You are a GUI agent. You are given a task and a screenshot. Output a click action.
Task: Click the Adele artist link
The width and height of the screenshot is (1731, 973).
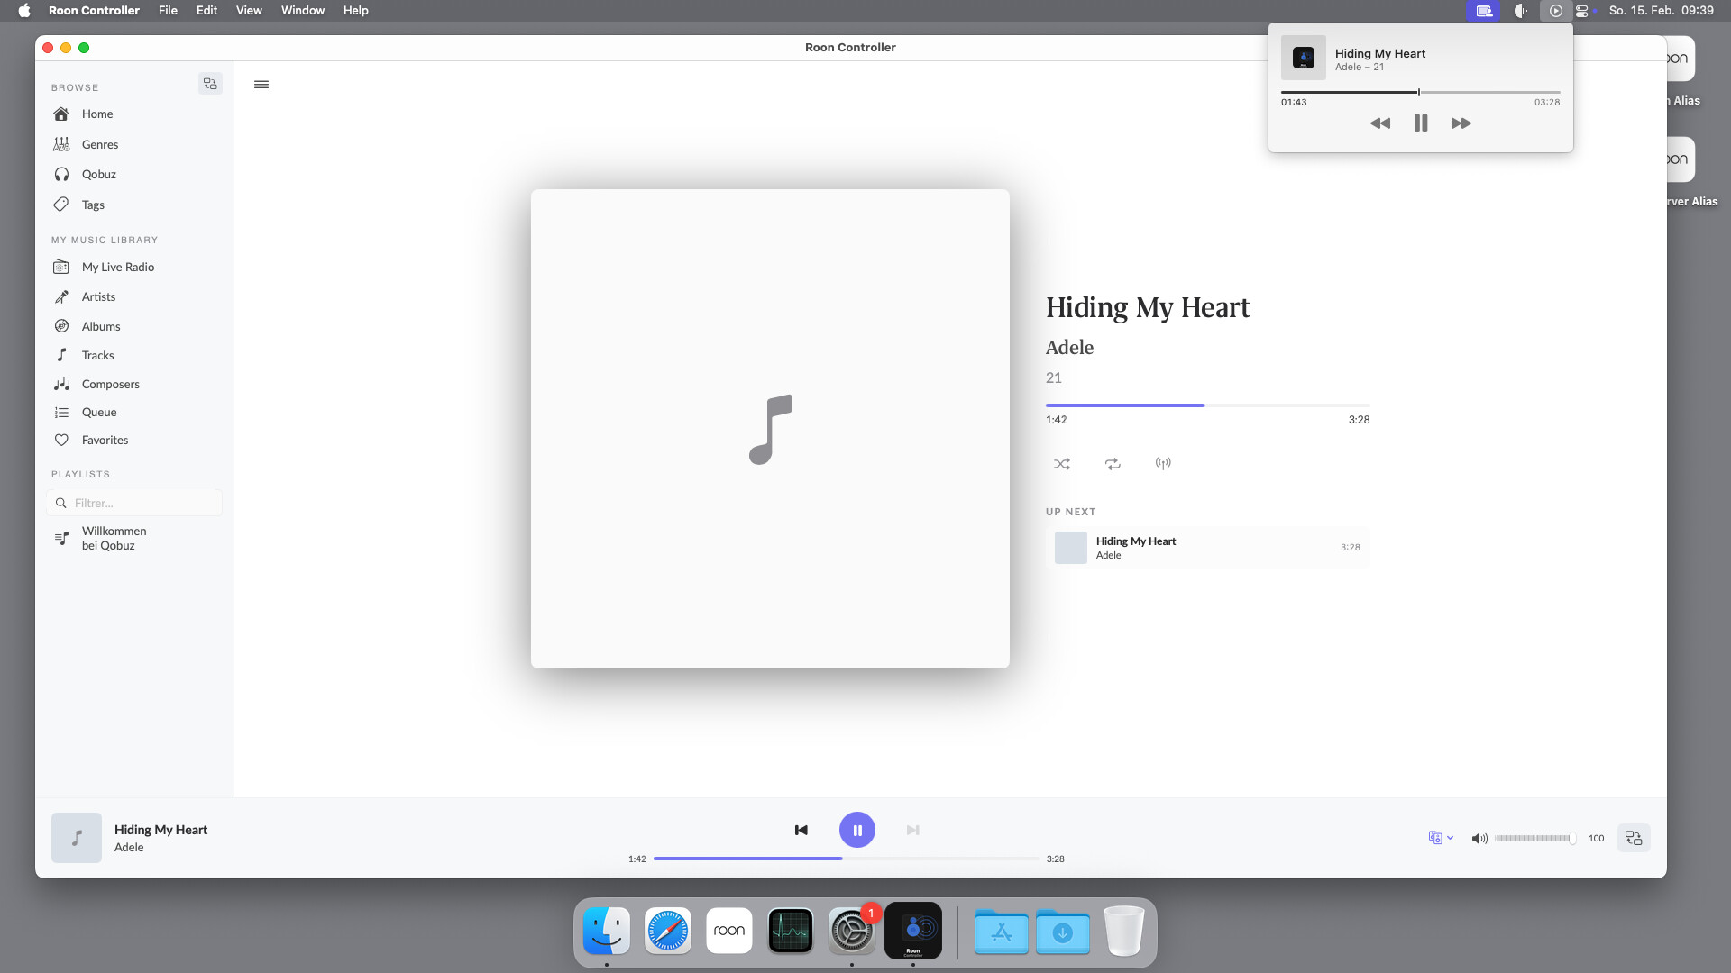(1069, 348)
